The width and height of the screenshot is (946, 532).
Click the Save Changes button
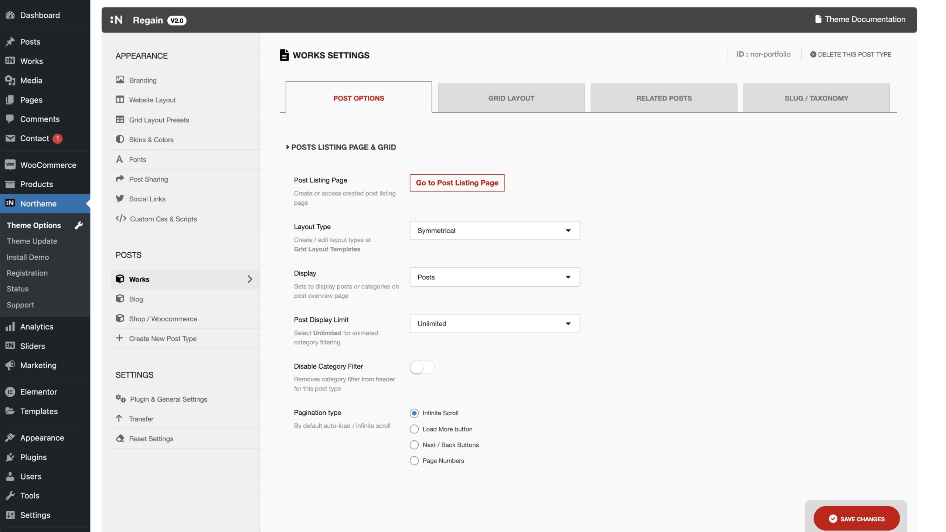coord(856,519)
